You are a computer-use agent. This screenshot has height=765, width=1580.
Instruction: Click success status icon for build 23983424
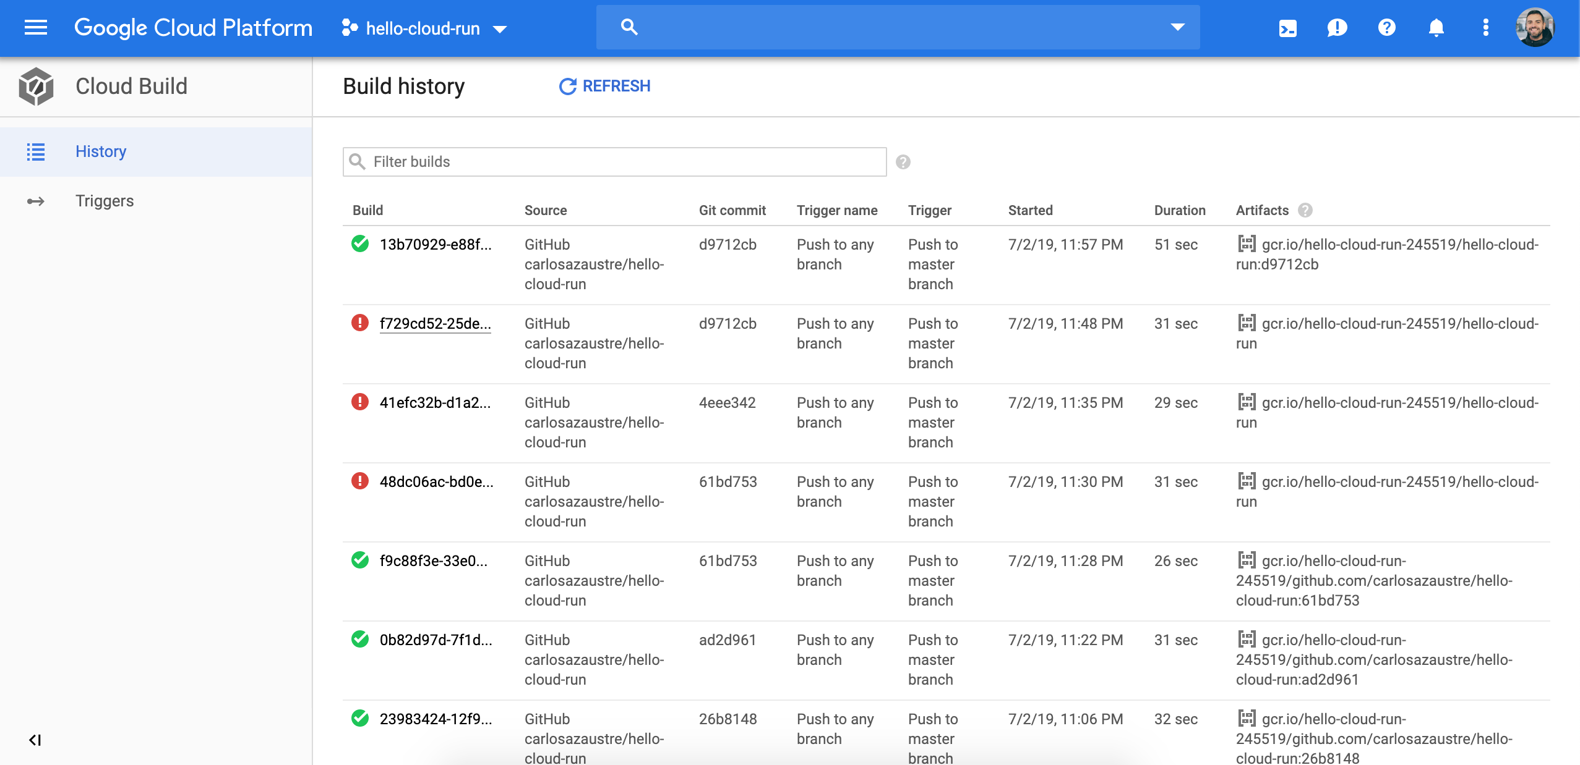coord(360,719)
